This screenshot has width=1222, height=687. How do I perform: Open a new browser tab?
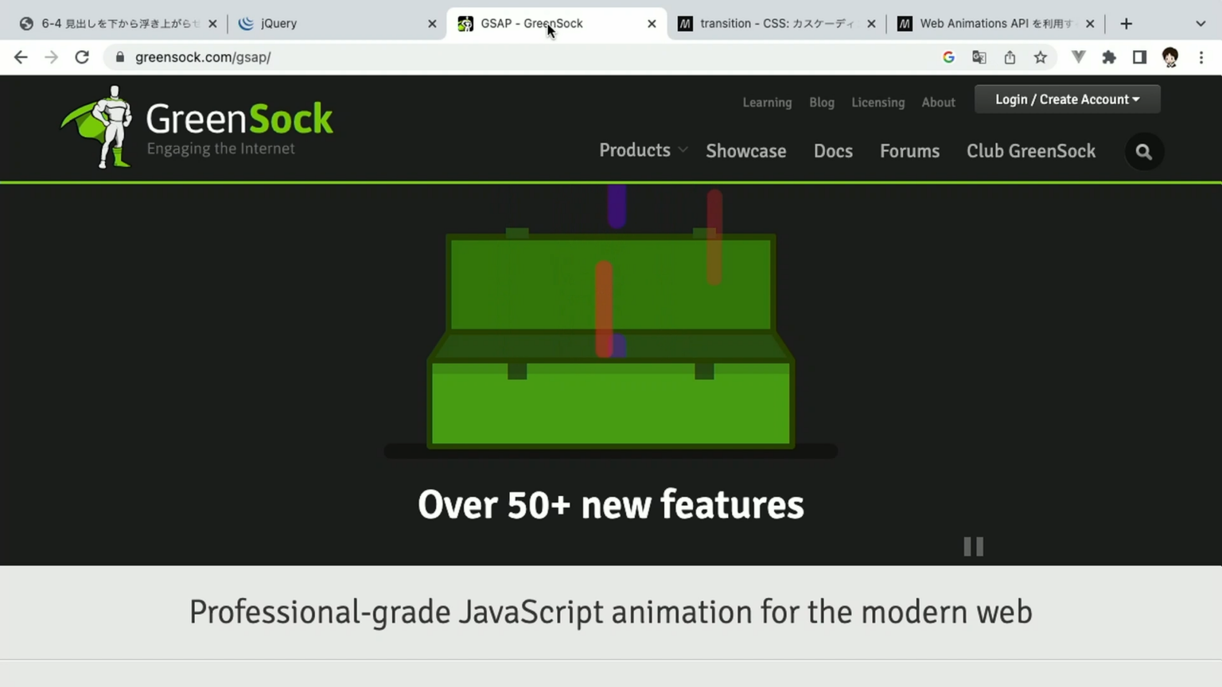pos(1126,24)
